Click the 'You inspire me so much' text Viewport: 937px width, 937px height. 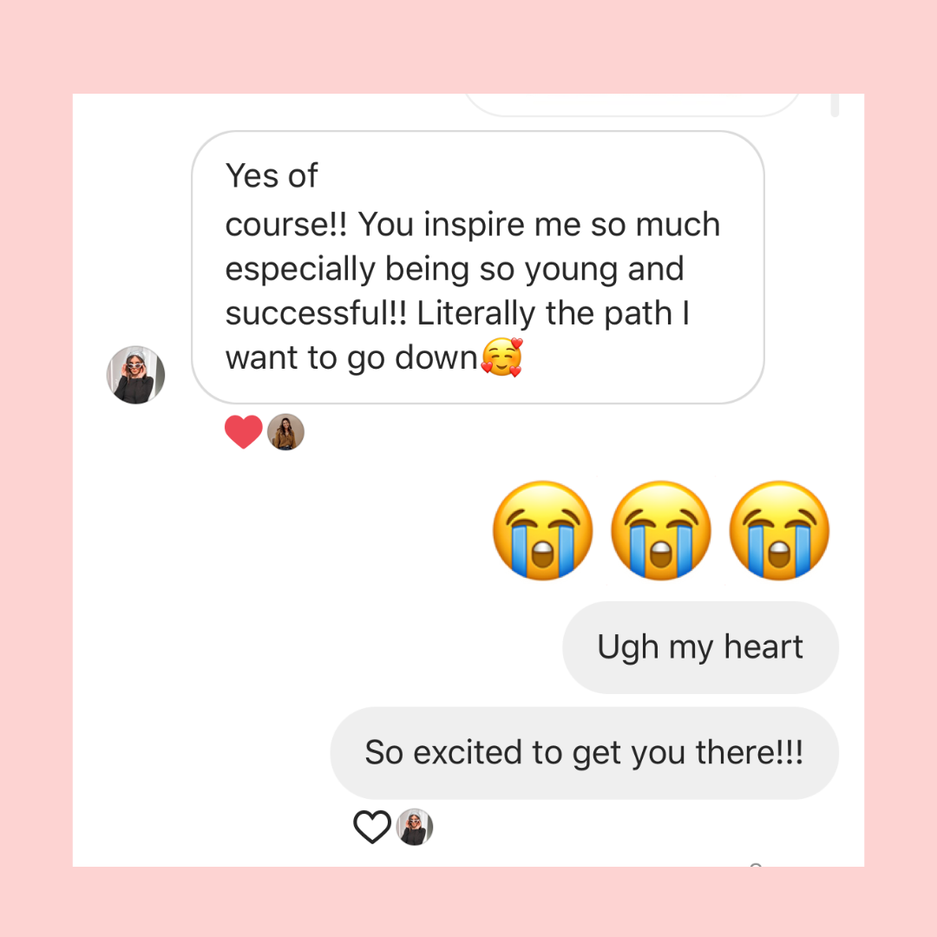[x=539, y=225]
